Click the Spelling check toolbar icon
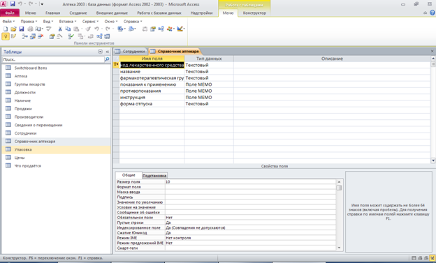Viewport: 436px width, 263px height. click(49, 29)
